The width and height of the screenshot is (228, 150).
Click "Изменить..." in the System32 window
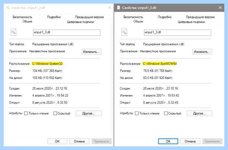tap(91, 52)
